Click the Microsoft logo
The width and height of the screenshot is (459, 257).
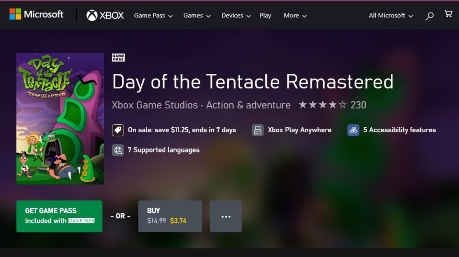pyautogui.click(x=36, y=14)
